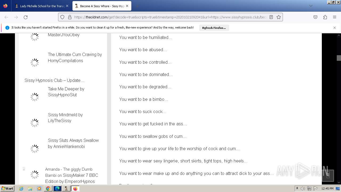Toggle reader view in address bar
This screenshot has height=192, width=341.
coord(271,17)
